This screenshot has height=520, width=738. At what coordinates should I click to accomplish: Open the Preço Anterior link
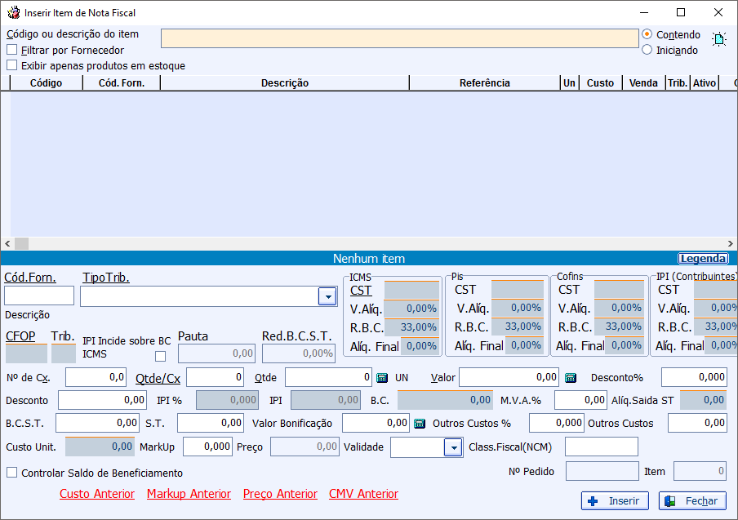(280, 494)
